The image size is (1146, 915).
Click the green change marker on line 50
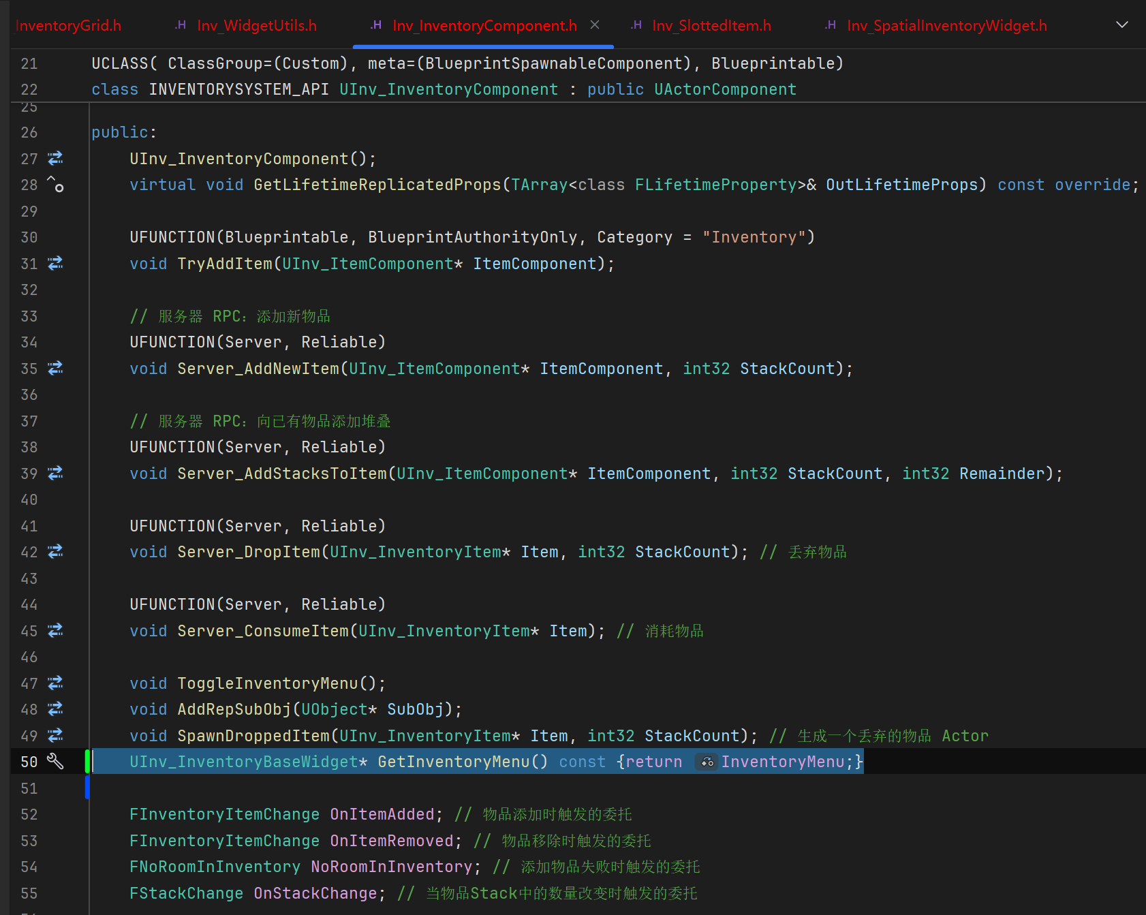(87, 761)
